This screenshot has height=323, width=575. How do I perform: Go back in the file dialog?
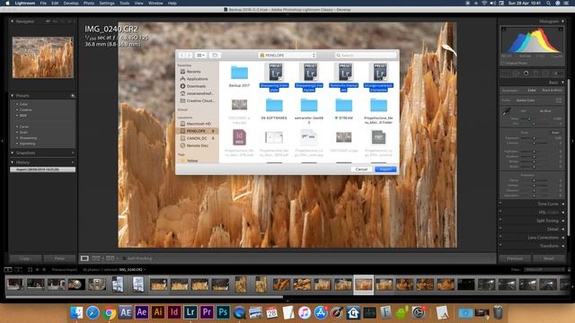[x=181, y=56]
